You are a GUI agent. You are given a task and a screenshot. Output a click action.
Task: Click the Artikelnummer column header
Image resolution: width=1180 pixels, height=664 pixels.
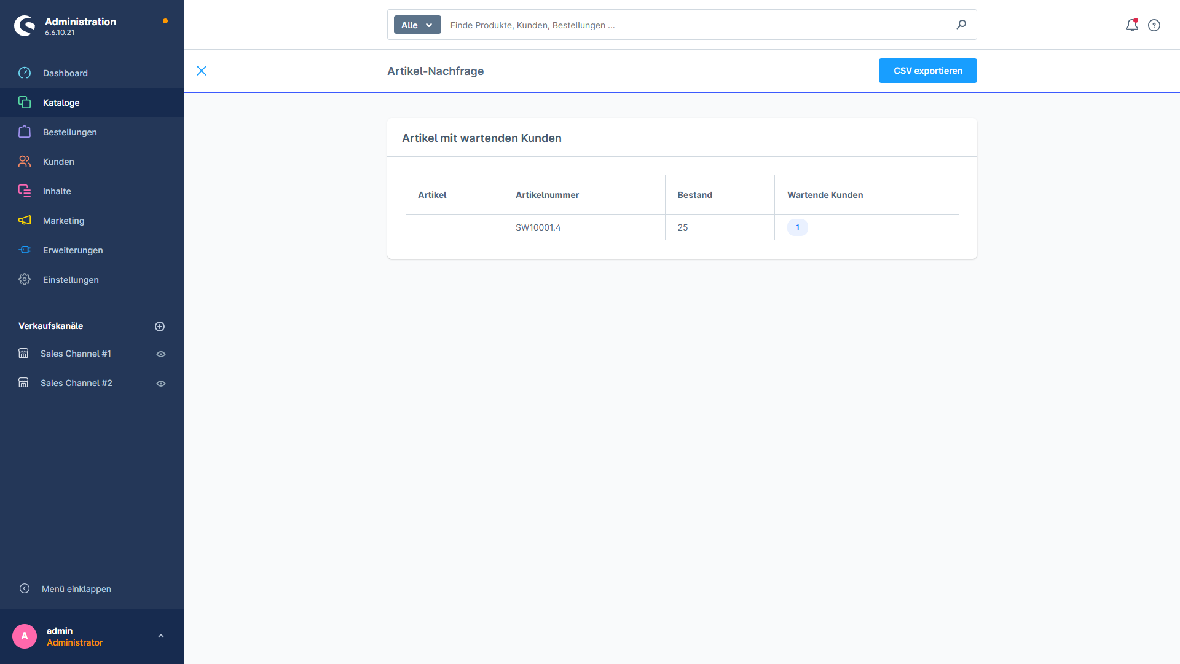[584, 195]
